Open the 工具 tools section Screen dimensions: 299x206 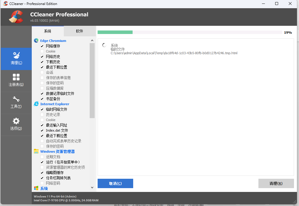pos(16,103)
